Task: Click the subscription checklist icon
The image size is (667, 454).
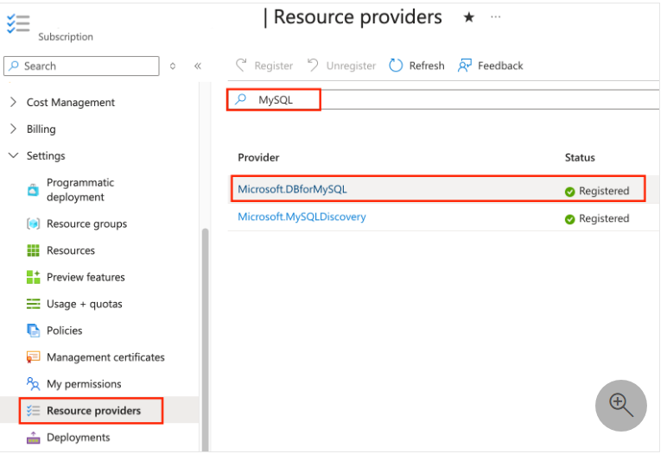Action: pyautogui.click(x=18, y=23)
